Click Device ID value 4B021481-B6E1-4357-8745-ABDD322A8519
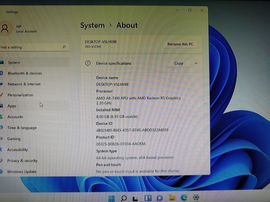The height and width of the screenshot is (202, 270). pyautogui.click(x=132, y=130)
